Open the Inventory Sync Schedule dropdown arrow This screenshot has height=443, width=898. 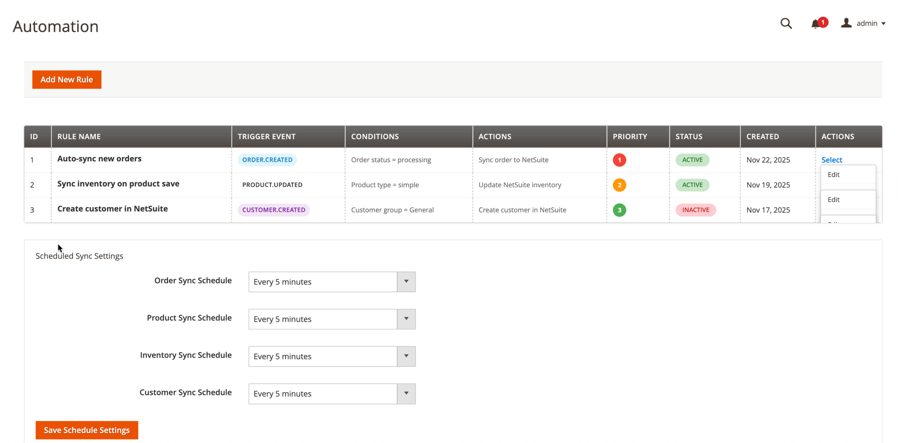pyautogui.click(x=406, y=356)
